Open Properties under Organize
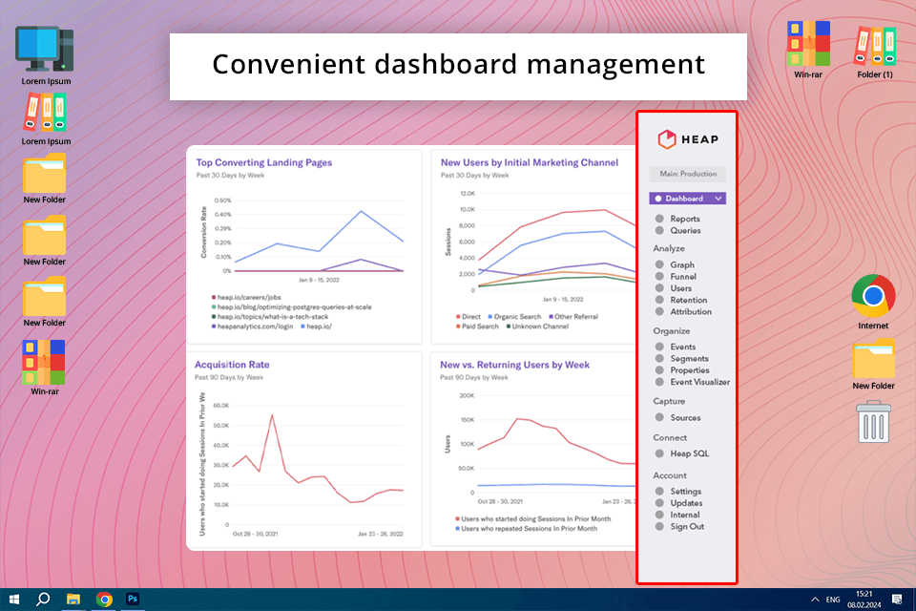Screen dimensions: 916x611 [689, 370]
